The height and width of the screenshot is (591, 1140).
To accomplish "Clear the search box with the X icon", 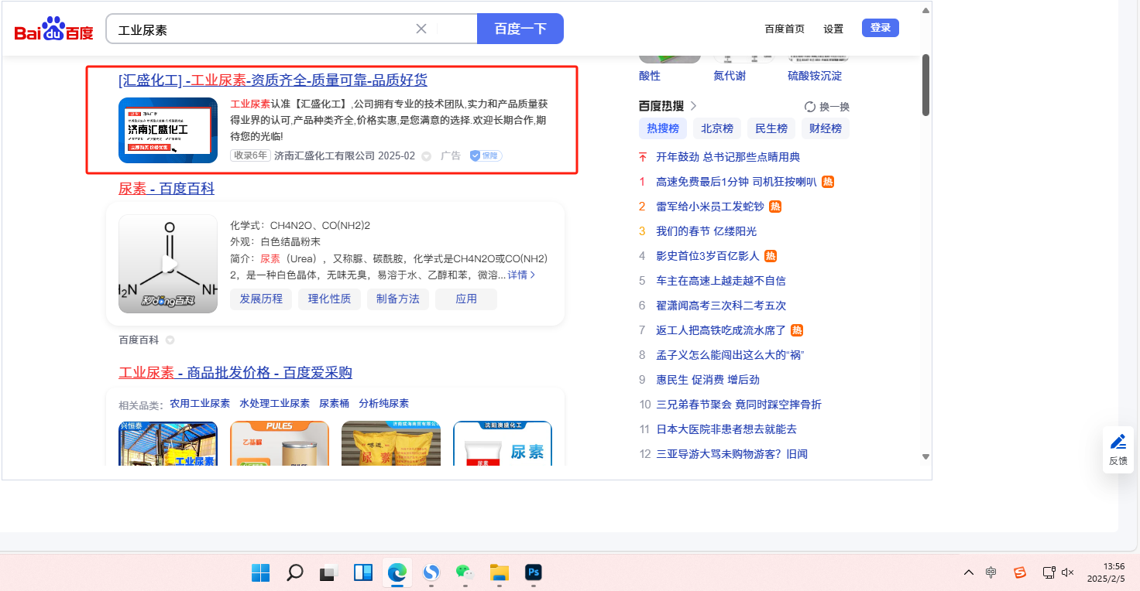I will [421, 29].
